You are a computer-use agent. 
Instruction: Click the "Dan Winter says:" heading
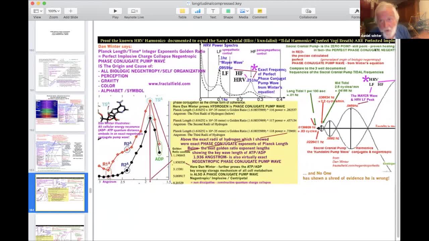[x=115, y=46]
